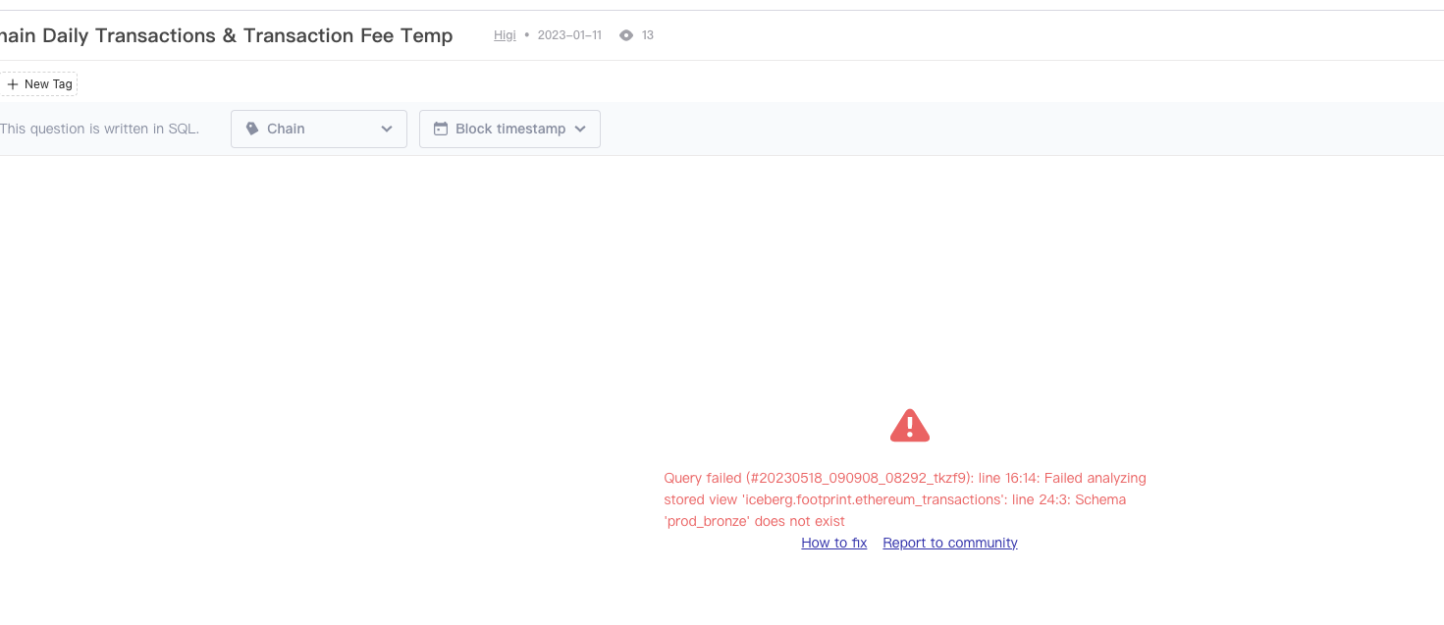
Task: Open the Report to community link
Action: 949,543
